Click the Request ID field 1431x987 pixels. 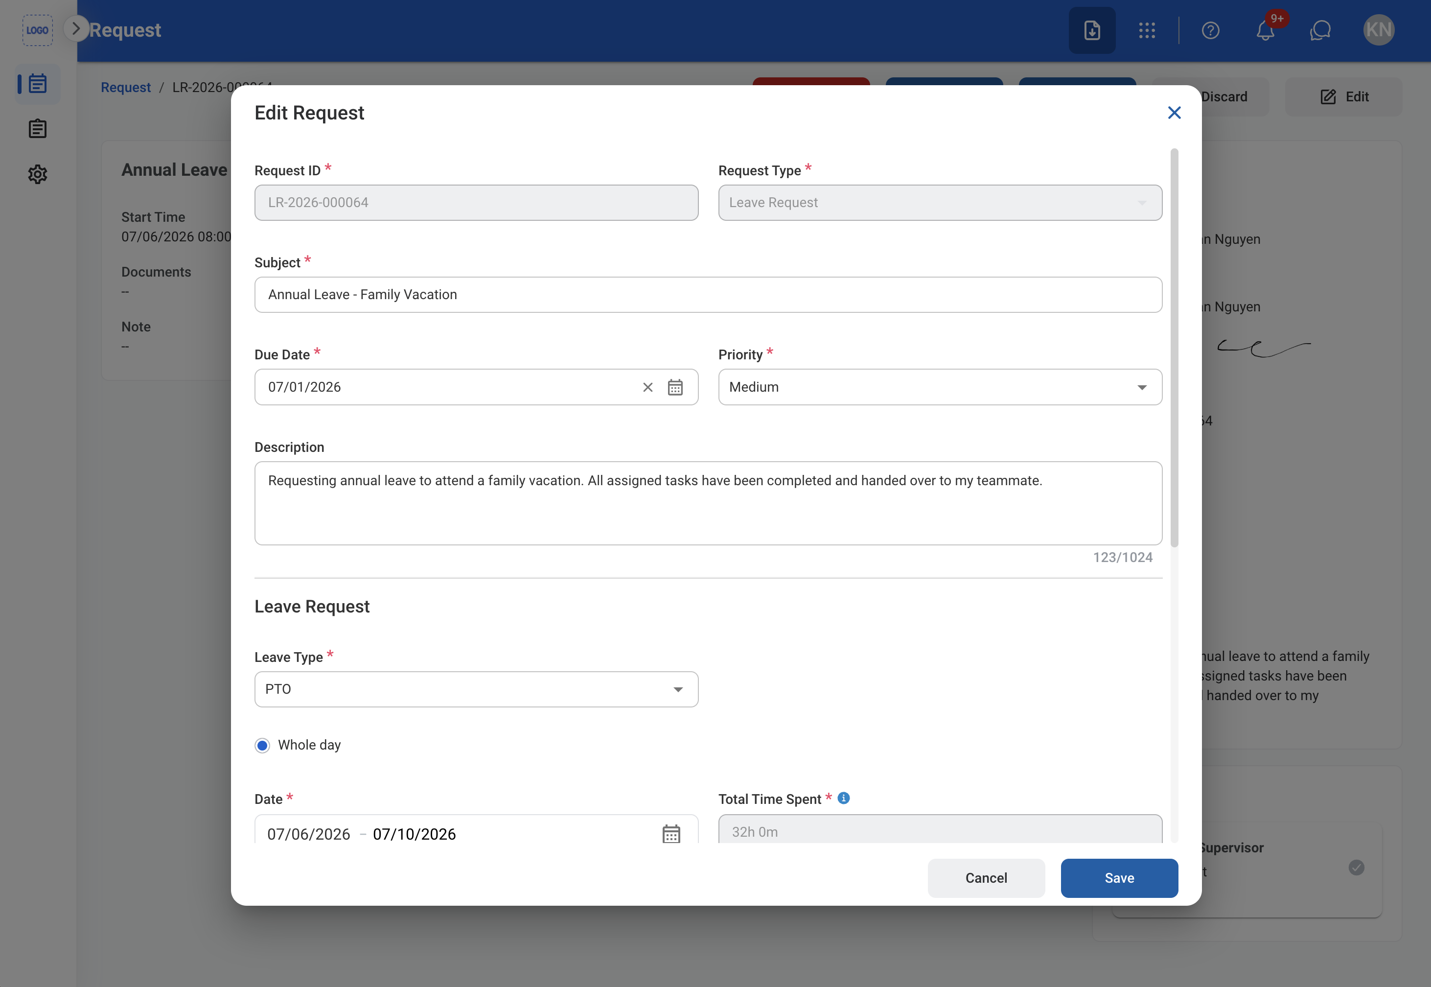[x=476, y=203]
